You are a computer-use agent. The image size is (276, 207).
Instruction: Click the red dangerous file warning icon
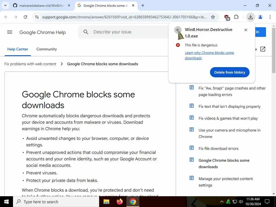178,45
